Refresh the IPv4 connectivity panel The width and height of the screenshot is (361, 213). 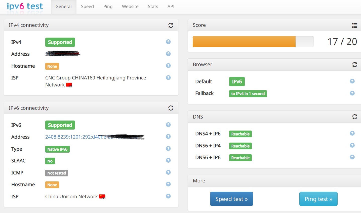(x=171, y=25)
